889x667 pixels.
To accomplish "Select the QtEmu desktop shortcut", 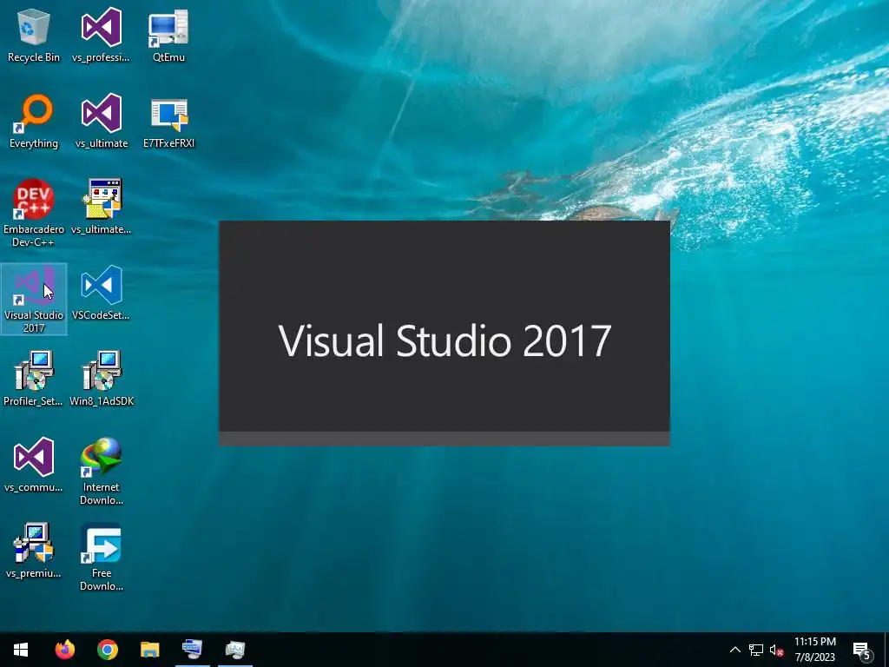I will click(168, 35).
